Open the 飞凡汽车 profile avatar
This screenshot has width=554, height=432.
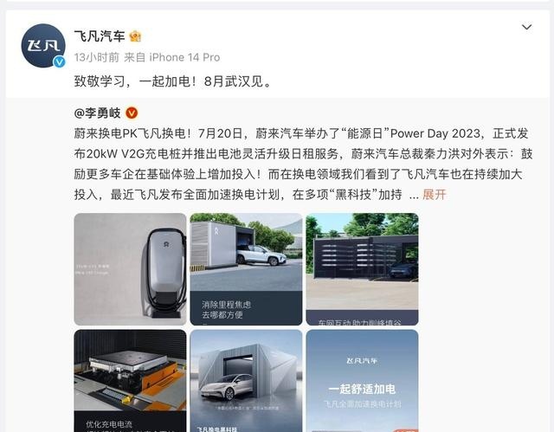[43, 45]
